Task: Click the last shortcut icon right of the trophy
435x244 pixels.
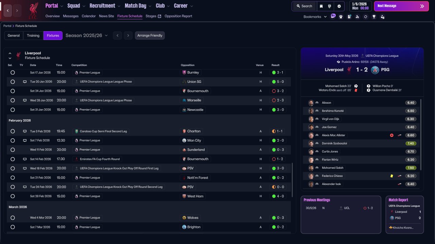Action: pyautogui.click(x=382, y=17)
